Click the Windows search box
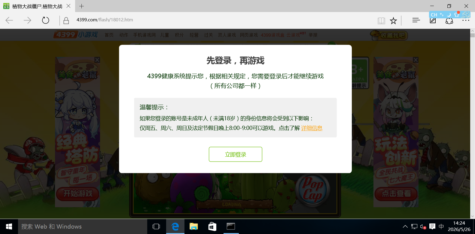 83,226
